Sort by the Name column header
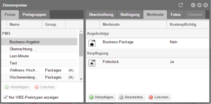 click(24, 24)
